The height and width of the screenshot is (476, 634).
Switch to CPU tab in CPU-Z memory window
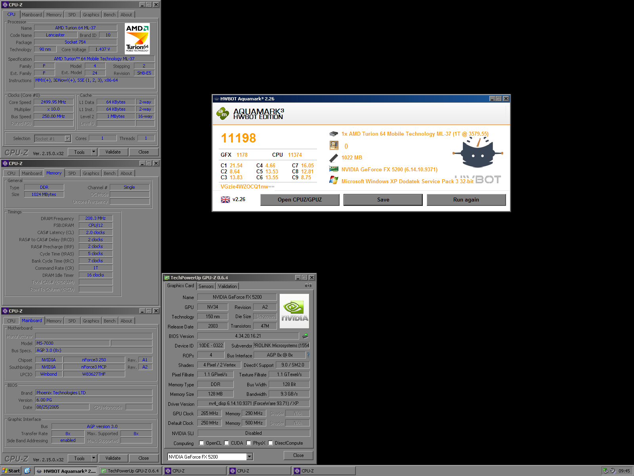pos(11,173)
